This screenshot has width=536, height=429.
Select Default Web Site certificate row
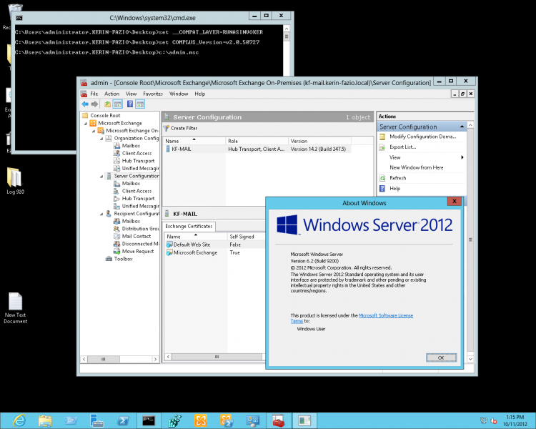(214, 245)
